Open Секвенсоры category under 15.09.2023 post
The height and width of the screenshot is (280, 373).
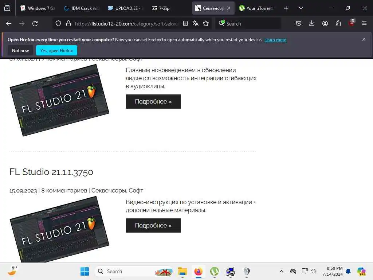pyautogui.click(x=109, y=190)
